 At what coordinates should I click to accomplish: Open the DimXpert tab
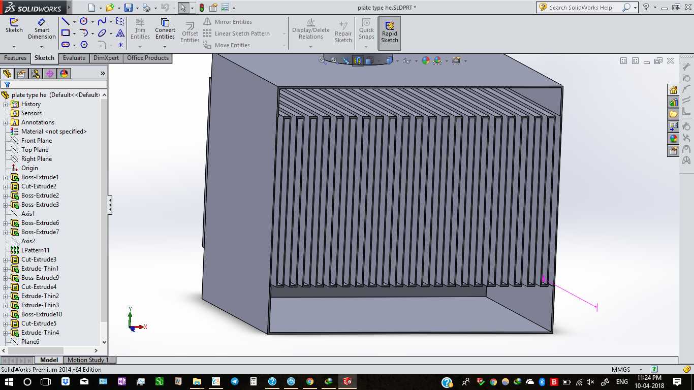point(106,58)
